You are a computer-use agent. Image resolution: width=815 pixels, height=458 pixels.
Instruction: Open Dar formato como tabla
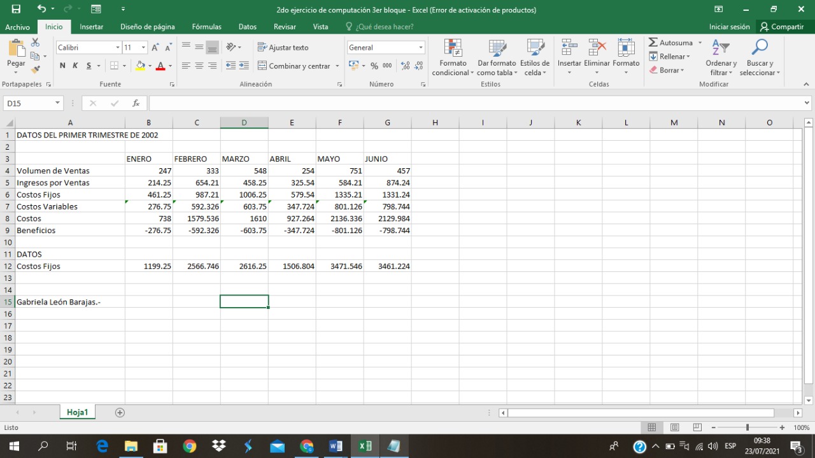tap(497, 57)
